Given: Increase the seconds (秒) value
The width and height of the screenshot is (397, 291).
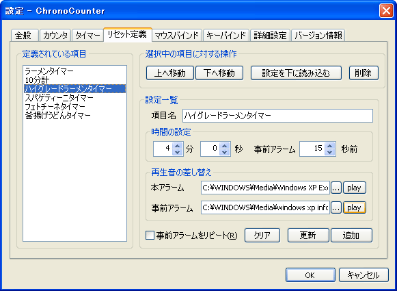Looking at the screenshot, I should point(224,146).
